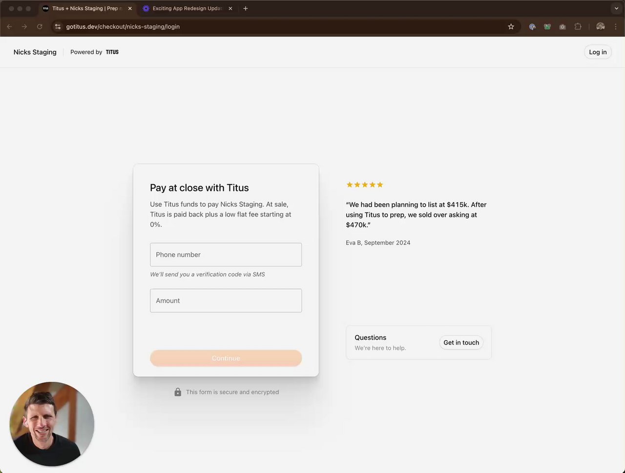This screenshot has height=473, width=625.
Task: Reload the page with refresh icon
Action: (x=40, y=26)
